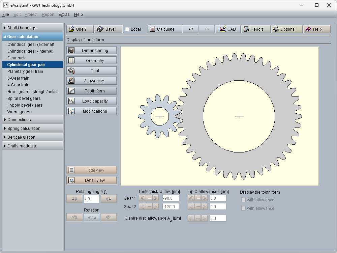337x253 pixels.
Task: Click the Calculate toolbar icon
Action: (165, 29)
